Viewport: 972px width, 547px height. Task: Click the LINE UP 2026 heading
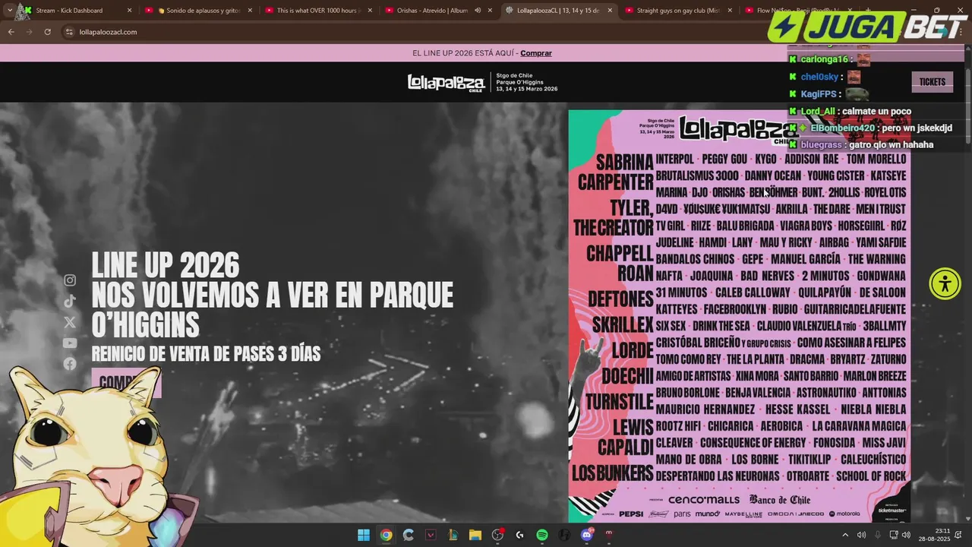click(x=166, y=266)
